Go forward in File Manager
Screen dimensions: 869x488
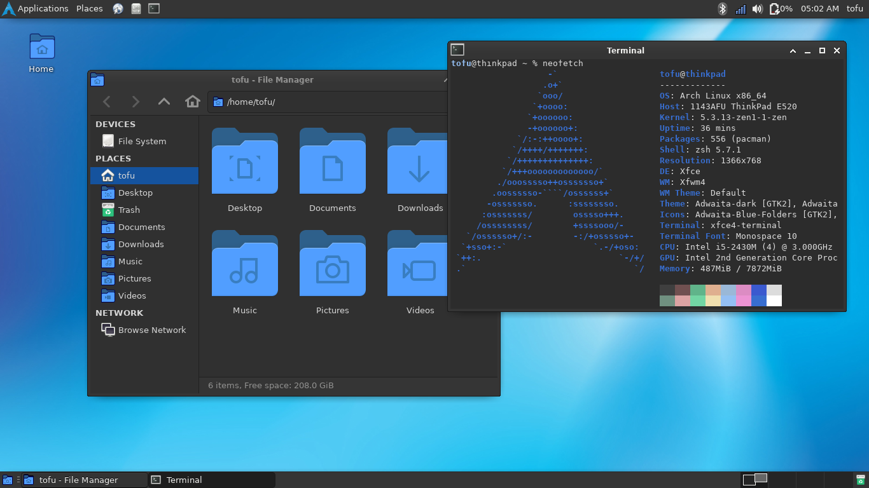pos(136,102)
